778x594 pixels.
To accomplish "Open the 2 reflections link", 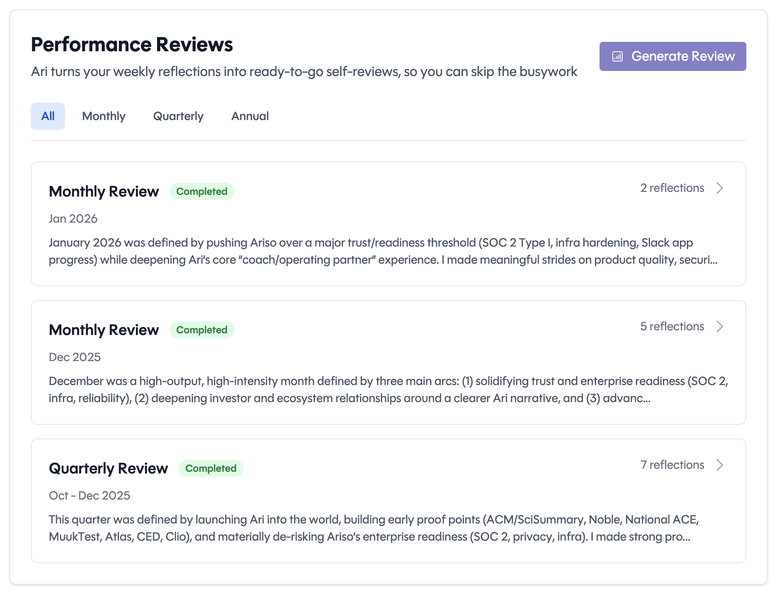I will (x=672, y=188).
